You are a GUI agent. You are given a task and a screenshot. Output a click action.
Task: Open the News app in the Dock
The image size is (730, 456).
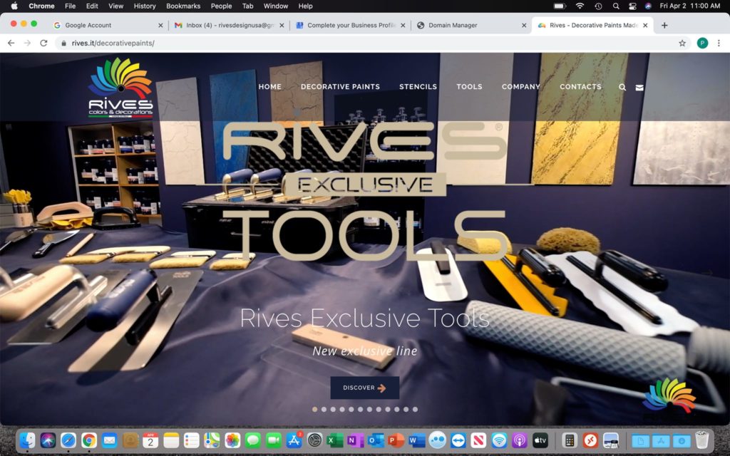478,440
